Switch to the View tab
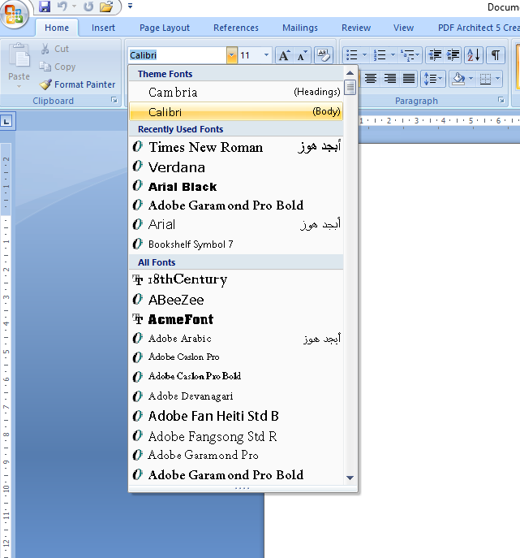 point(403,28)
